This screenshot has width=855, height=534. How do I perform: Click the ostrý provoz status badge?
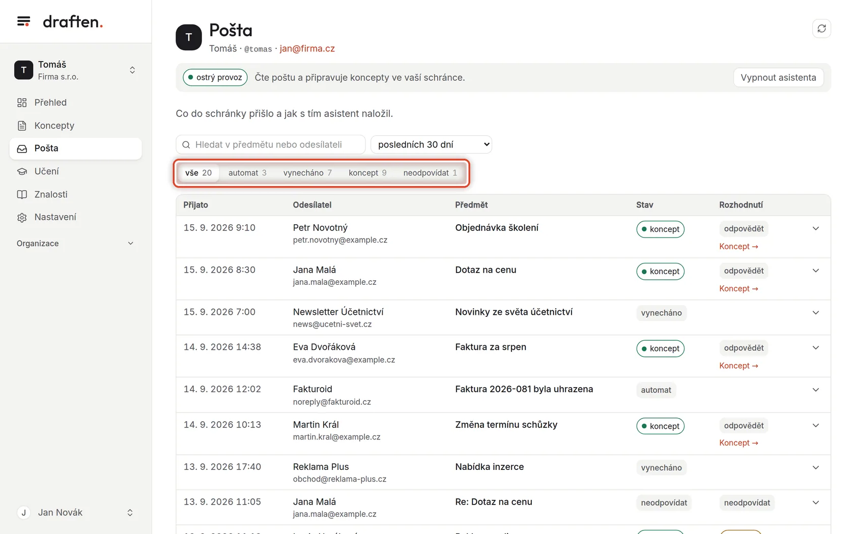coord(215,77)
